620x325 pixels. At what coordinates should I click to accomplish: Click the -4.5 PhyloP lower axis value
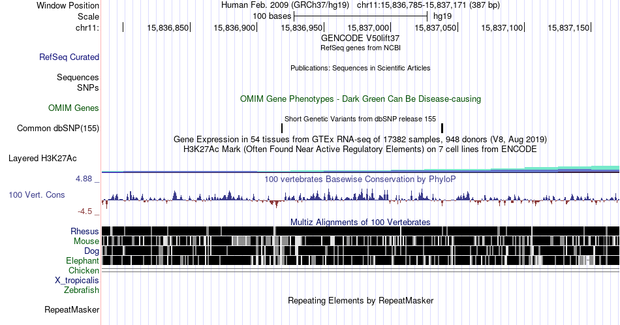coord(85,211)
